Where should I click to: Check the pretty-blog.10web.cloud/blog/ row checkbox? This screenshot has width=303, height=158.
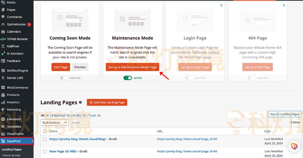point(45,139)
